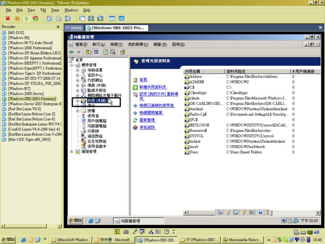Image resolution: width=325 pixels, height=244 pixels.
Task: Collapse the 標準管理 tree node
Action: click(71, 65)
